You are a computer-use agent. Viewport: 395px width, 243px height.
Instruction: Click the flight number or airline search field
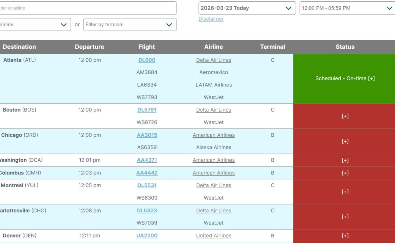[87, 8]
